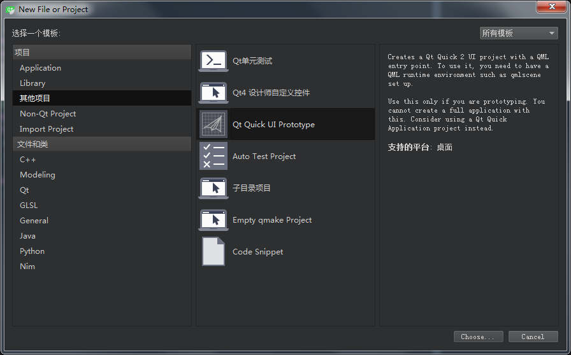Click the Qt单元测试 terminal icon
The height and width of the screenshot is (355, 571).
213,61
